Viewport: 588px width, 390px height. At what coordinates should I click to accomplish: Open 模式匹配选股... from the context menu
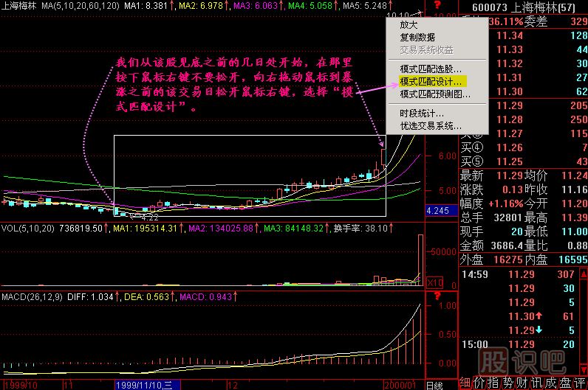click(431, 69)
